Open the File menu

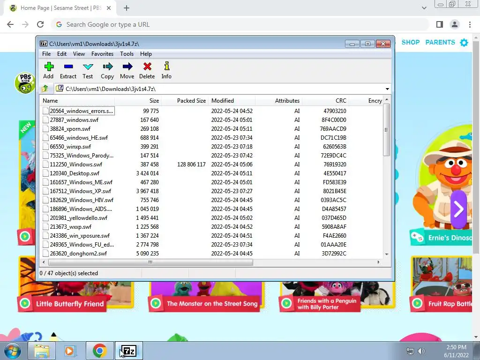[x=46, y=54]
